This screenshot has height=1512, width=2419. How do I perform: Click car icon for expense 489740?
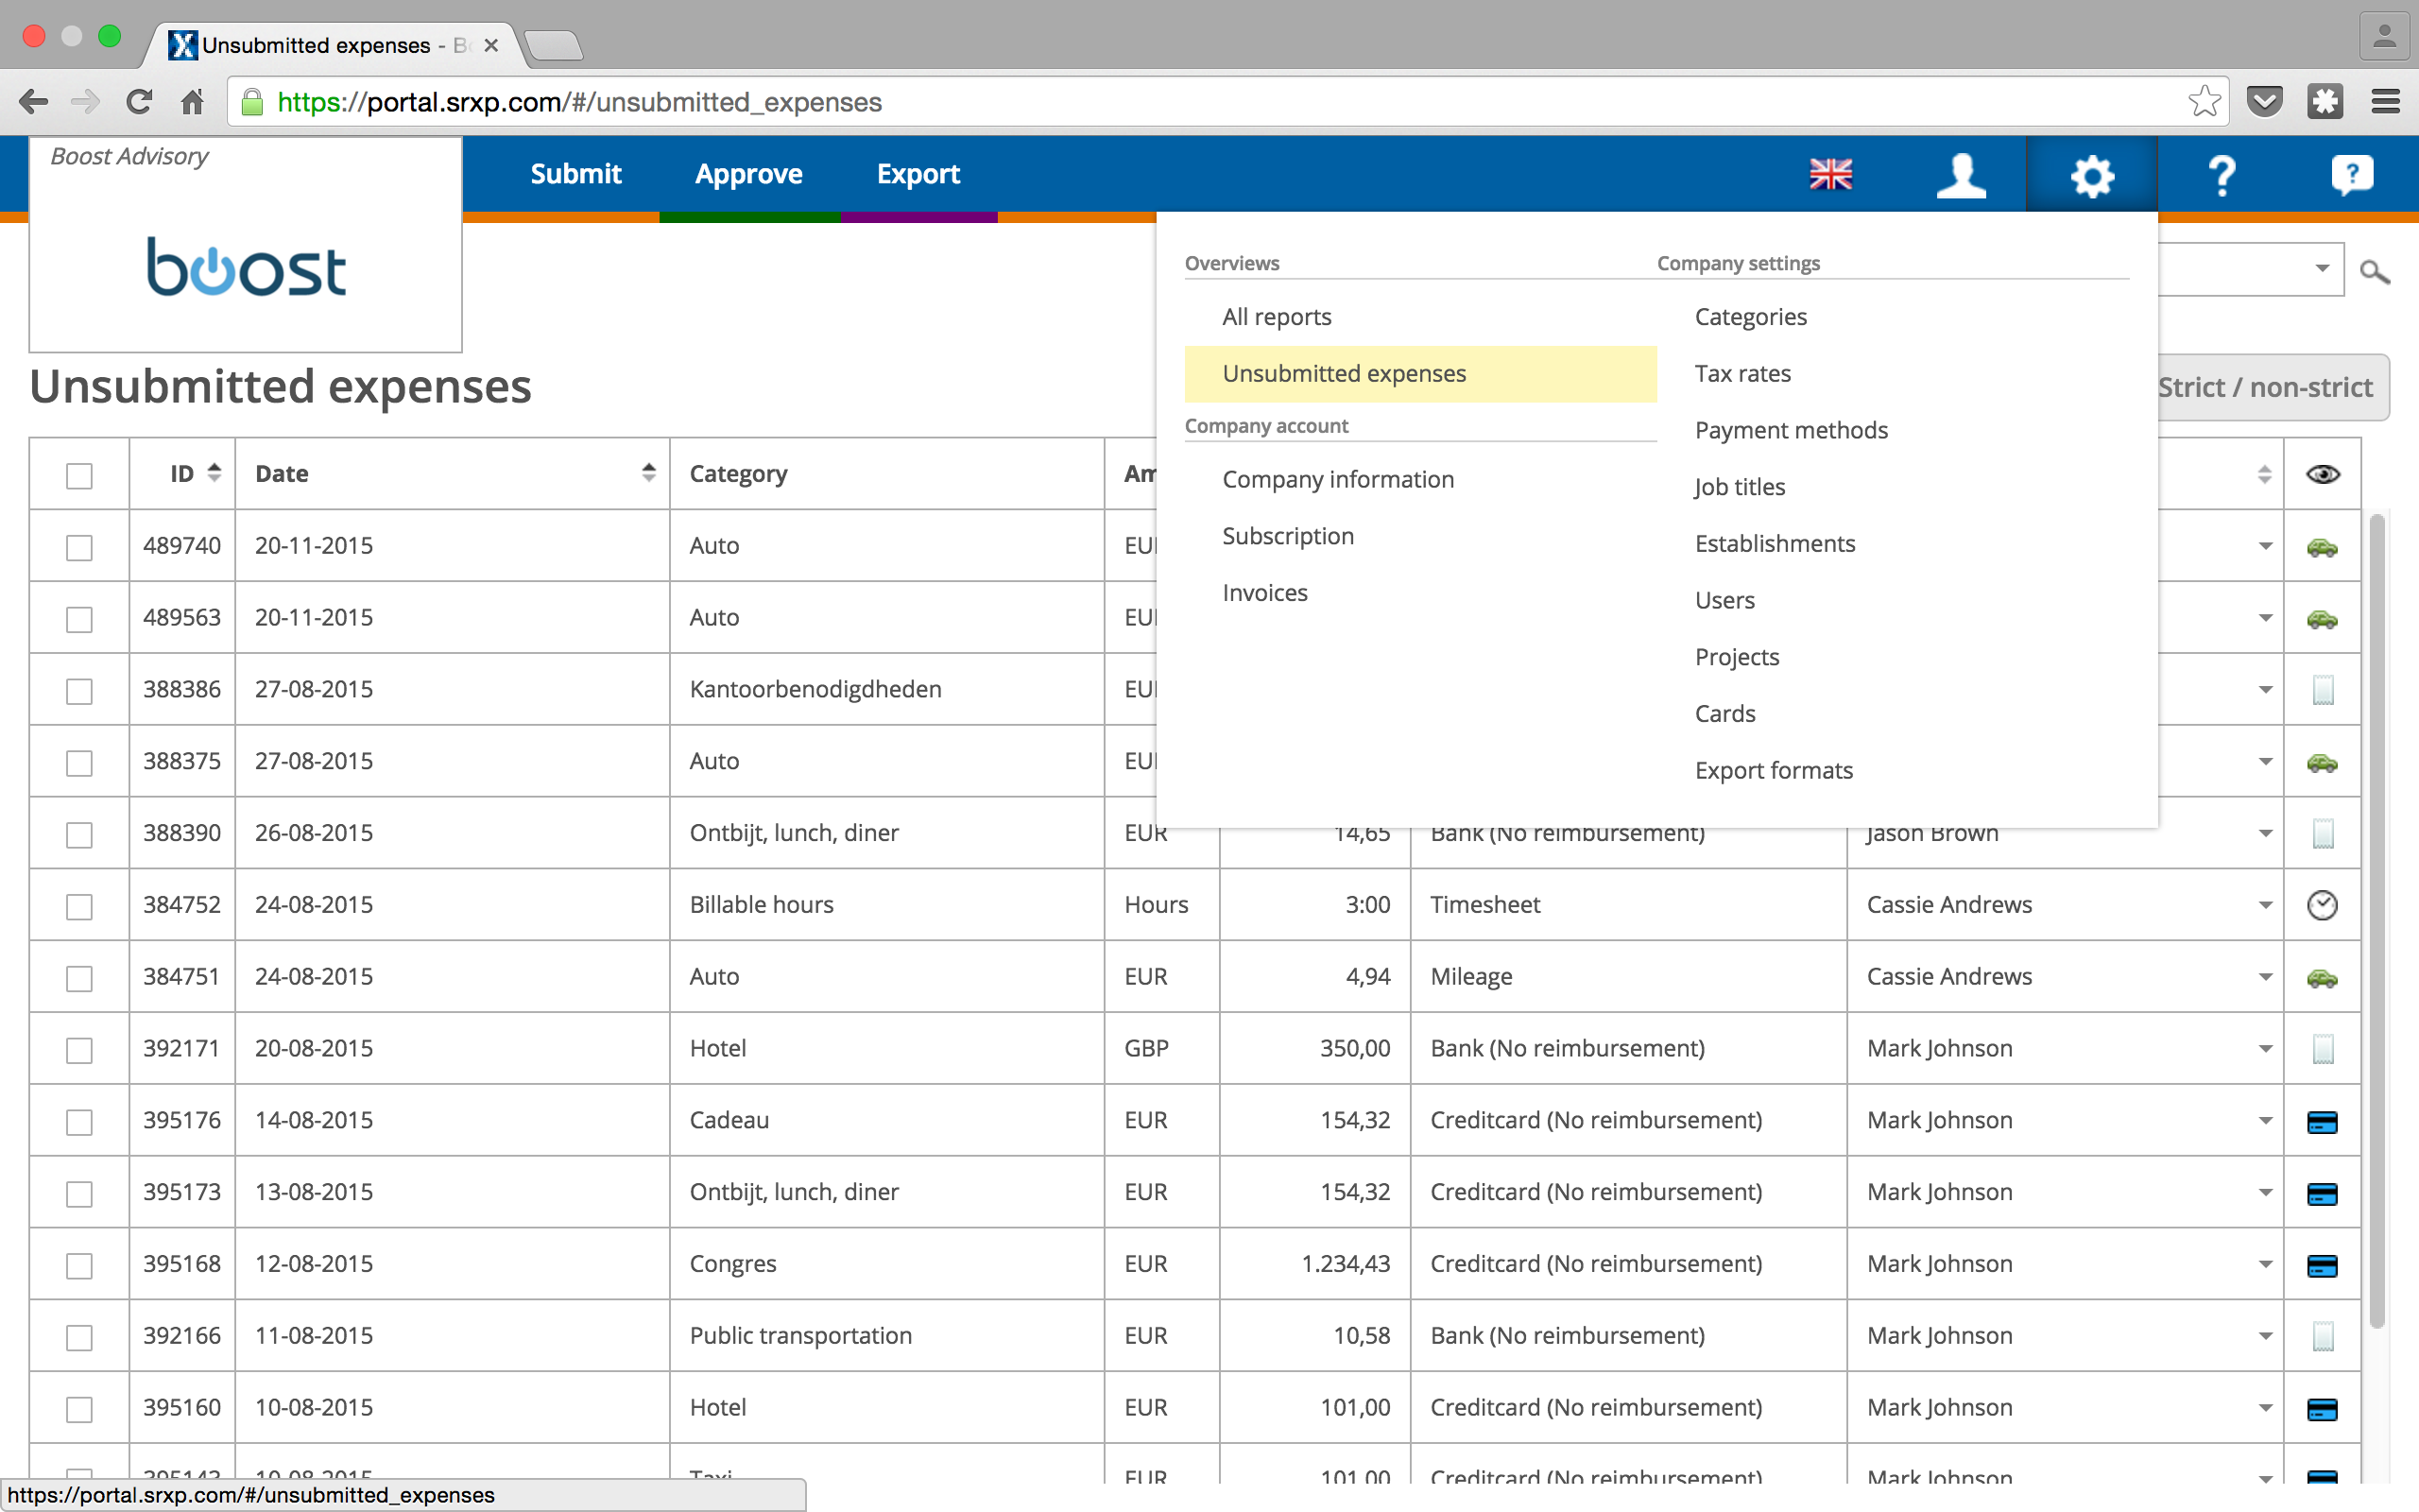tap(2322, 546)
